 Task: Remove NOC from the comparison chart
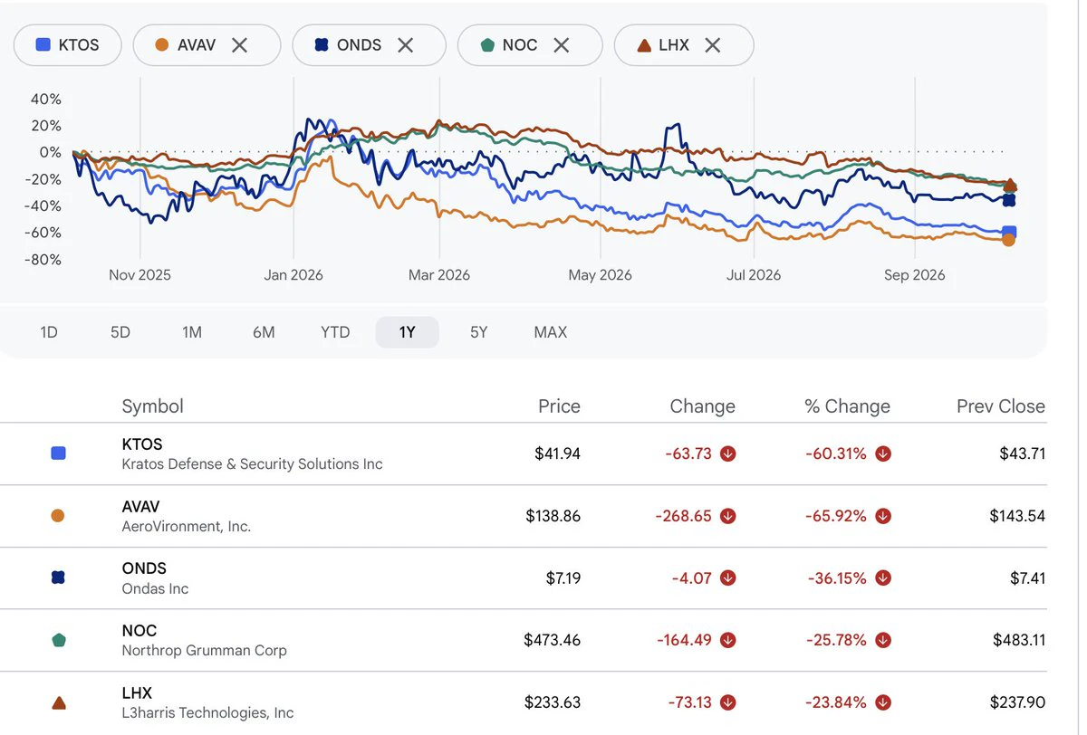[562, 45]
